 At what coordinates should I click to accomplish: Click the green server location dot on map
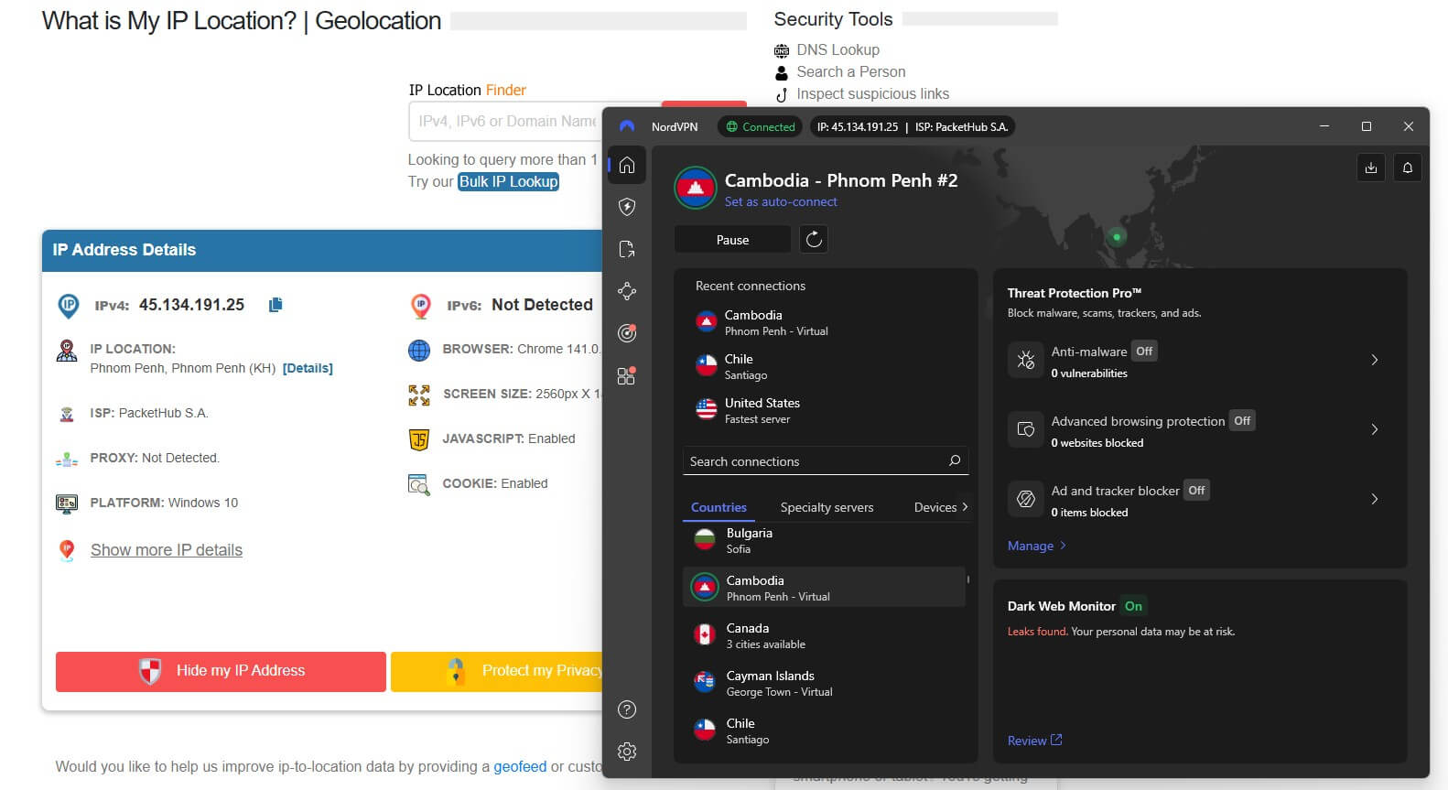click(x=1117, y=237)
